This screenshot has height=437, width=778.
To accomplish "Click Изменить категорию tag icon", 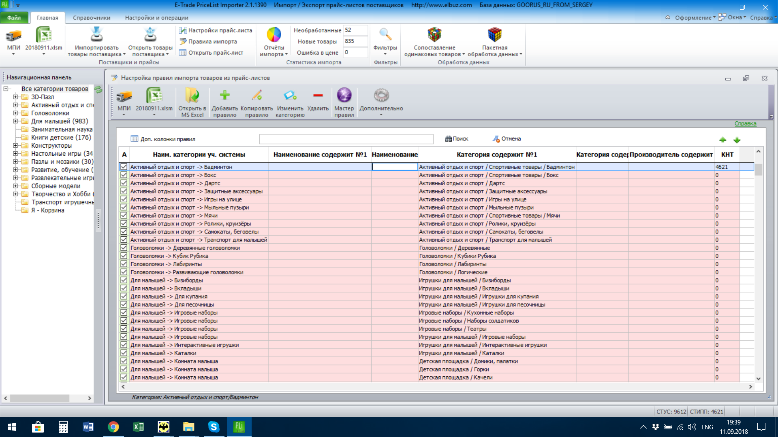I will click(290, 95).
